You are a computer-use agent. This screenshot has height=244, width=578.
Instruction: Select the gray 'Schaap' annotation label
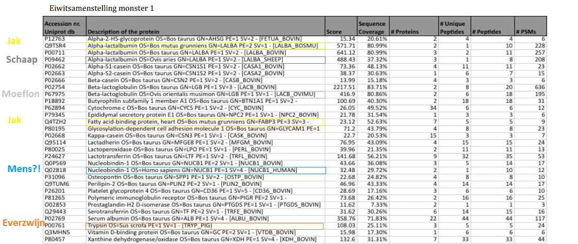pos(22,60)
